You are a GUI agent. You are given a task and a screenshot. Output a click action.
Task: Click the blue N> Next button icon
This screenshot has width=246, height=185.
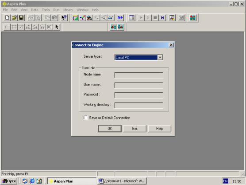120,18
